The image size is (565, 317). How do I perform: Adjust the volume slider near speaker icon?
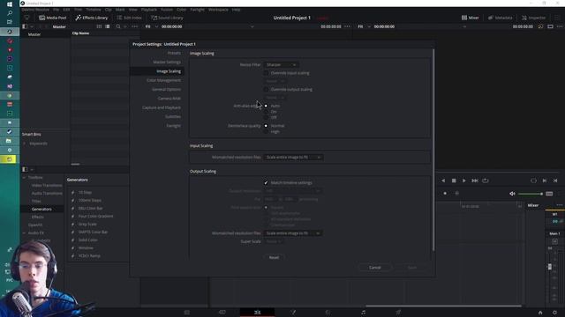tap(531, 194)
